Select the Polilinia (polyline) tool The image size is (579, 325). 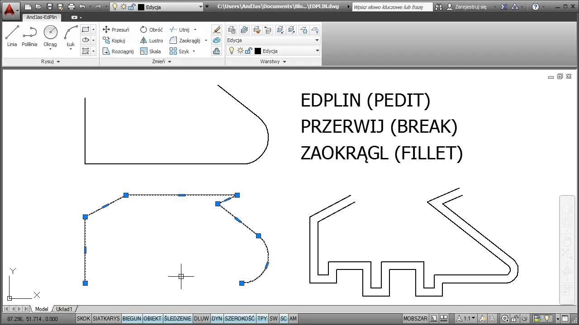[x=29, y=36]
